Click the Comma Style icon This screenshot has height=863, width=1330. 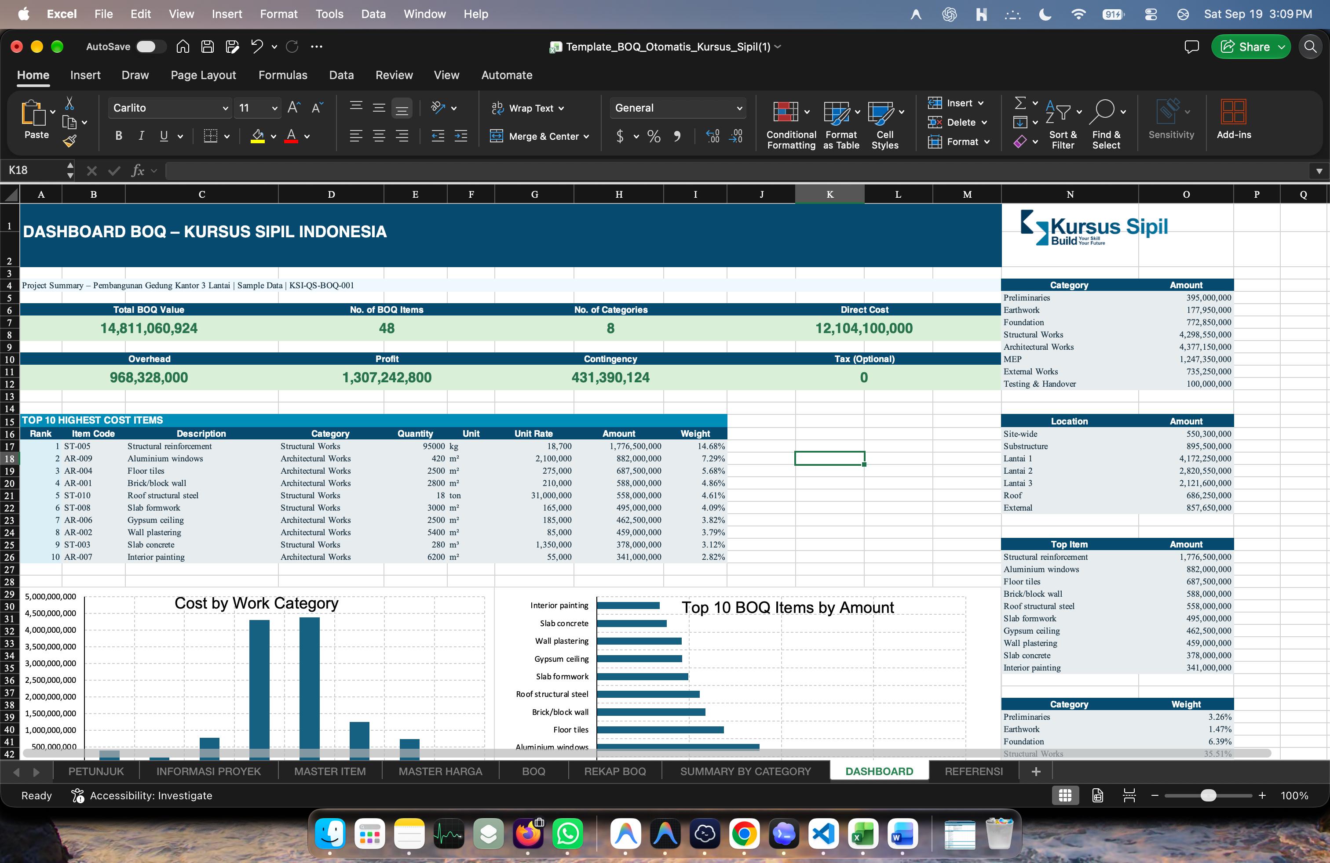677,136
